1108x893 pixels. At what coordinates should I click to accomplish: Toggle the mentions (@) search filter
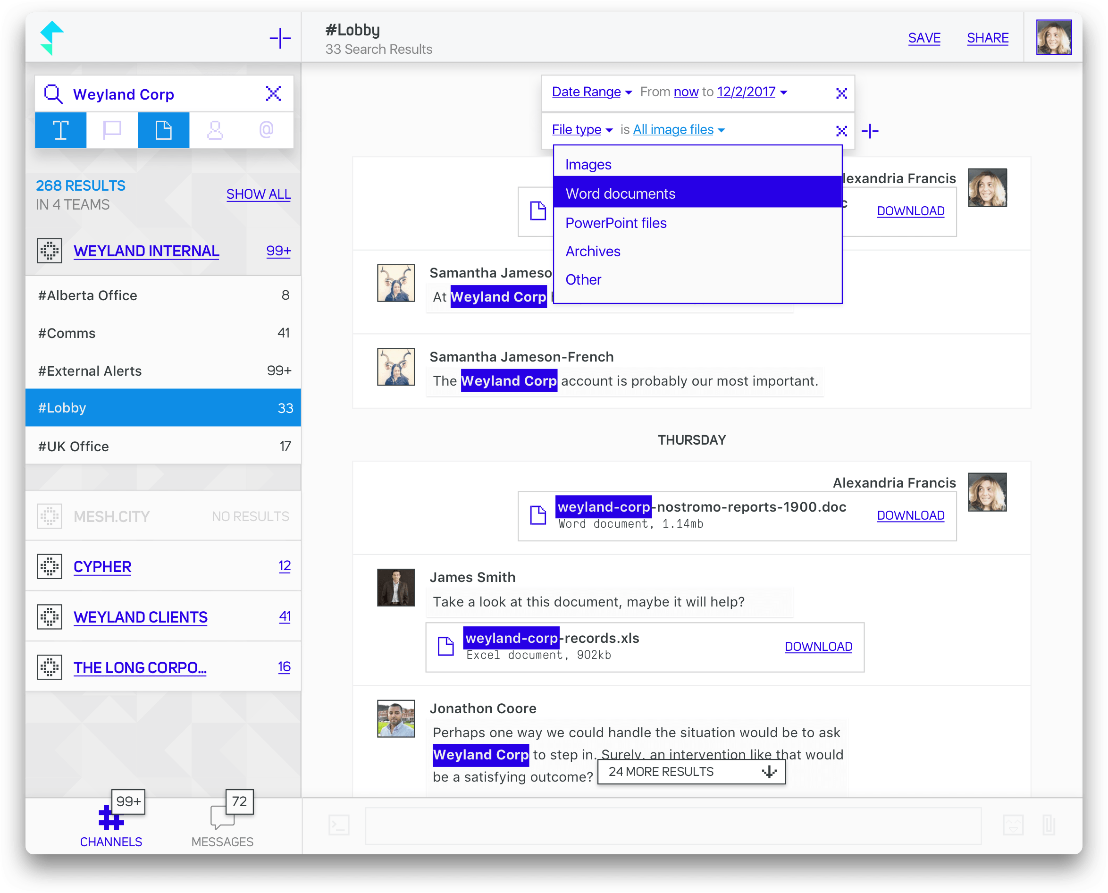[x=266, y=130]
